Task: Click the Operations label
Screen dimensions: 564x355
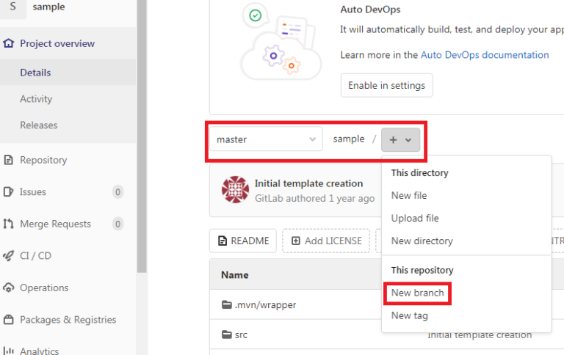Action: pos(44,288)
